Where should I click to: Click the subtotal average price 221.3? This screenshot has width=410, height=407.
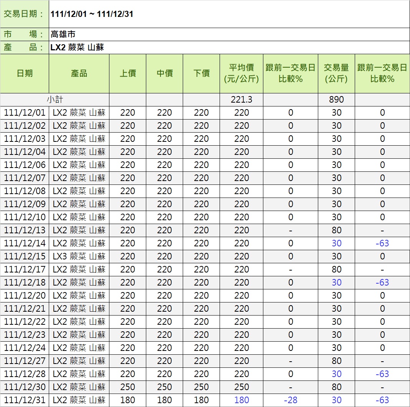pos(241,100)
